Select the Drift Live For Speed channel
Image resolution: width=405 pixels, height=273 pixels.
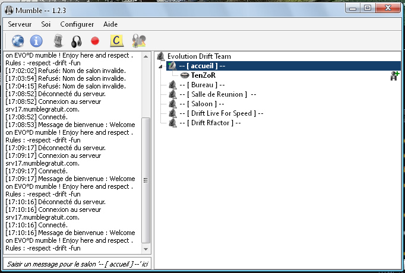222,113
